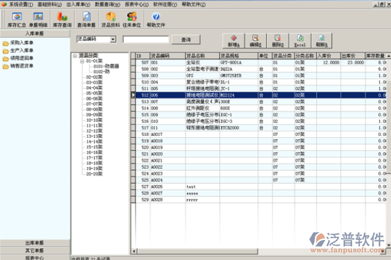Image resolution: width=391 pixels, height=260 pixels.
Task: Click the search text input box
Action: tap(145, 40)
